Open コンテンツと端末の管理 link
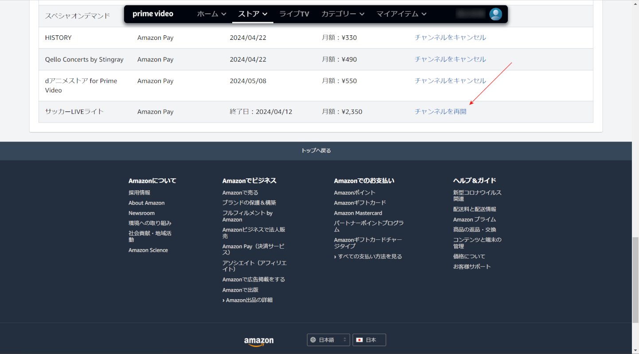The height and width of the screenshot is (354, 639). (x=477, y=243)
